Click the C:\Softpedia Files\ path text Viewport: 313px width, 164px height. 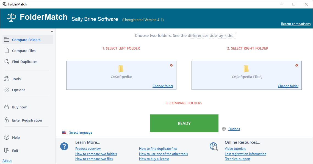[x=247, y=77]
